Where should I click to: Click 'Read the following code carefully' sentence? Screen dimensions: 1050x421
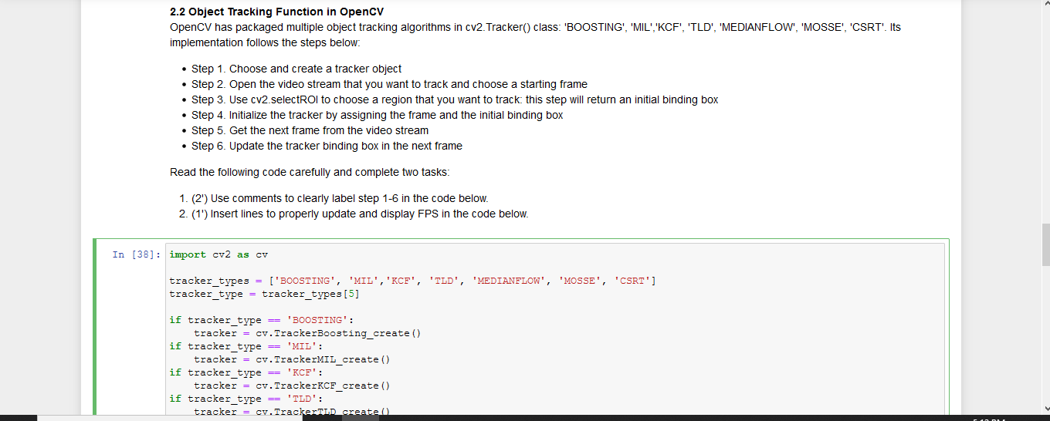(x=310, y=172)
